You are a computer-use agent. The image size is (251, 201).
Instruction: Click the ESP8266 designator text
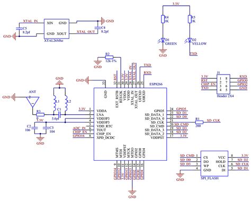click(156, 84)
